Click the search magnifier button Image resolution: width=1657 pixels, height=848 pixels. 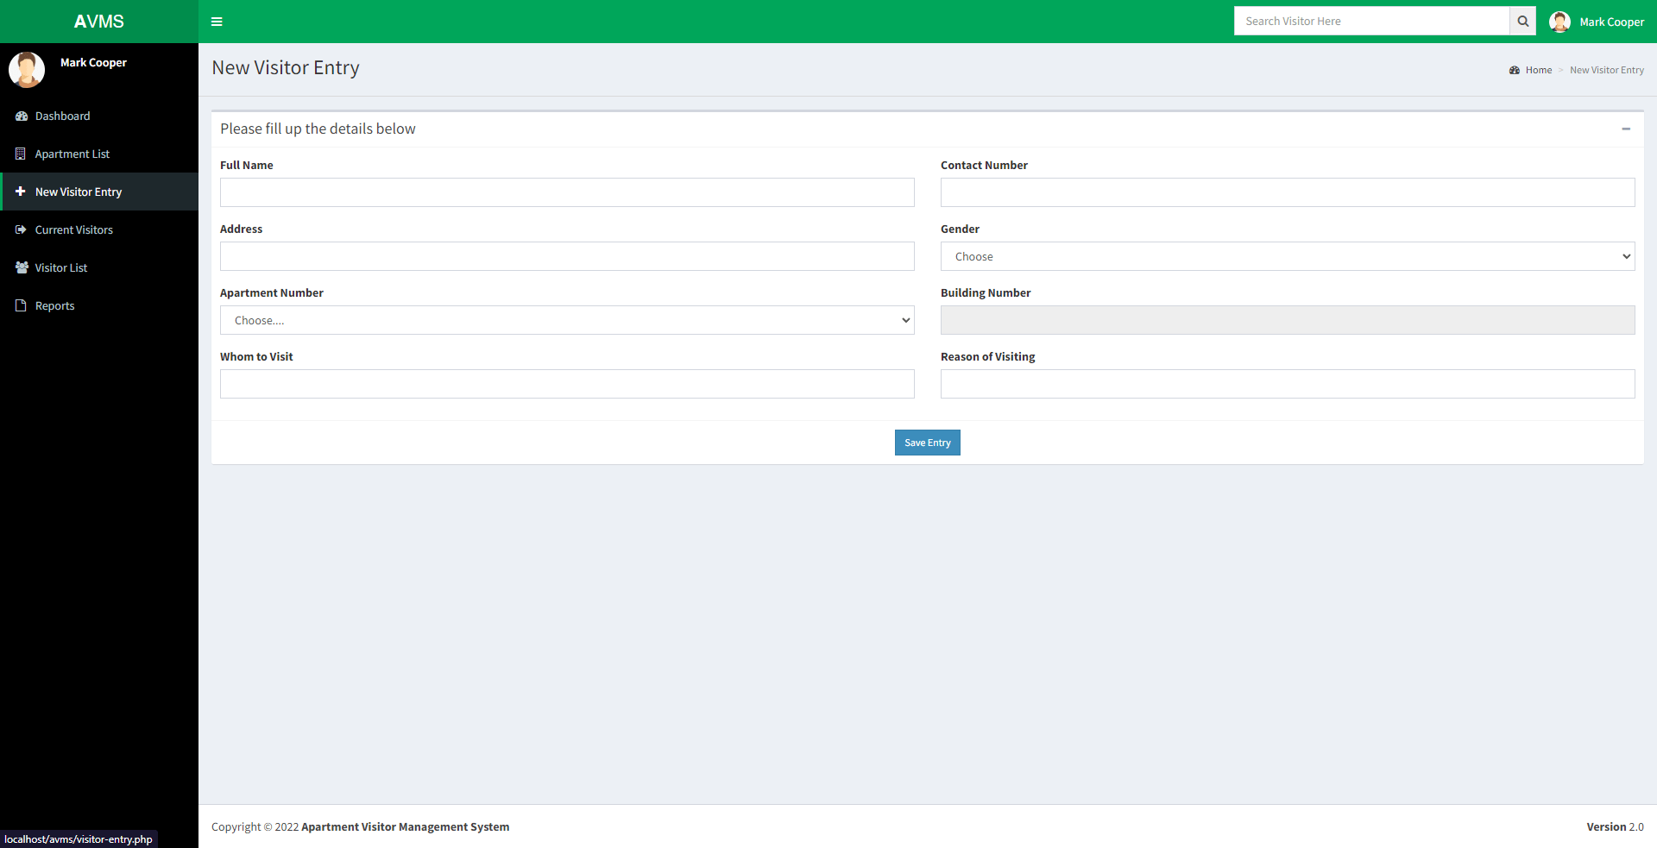(1522, 21)
